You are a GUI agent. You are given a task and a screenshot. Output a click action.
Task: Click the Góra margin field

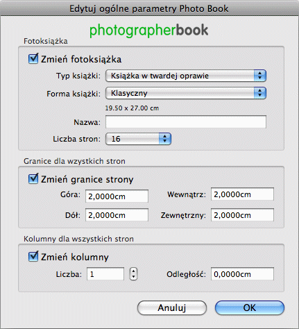coord(117,196)
